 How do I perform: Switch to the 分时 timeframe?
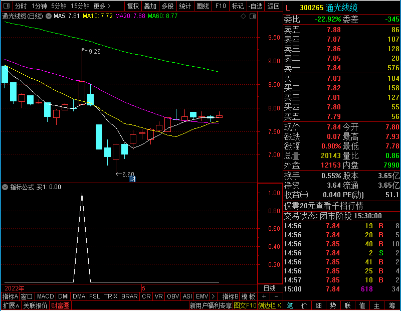pos(21,6)
